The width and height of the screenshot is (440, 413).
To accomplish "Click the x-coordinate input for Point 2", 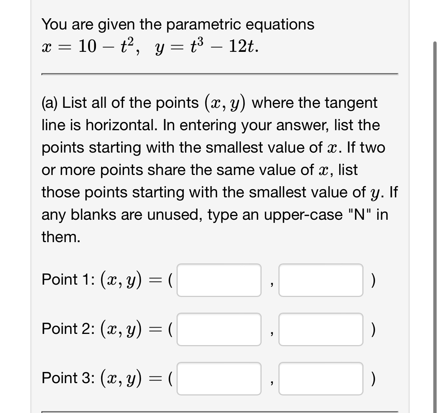I will point(219,329).
